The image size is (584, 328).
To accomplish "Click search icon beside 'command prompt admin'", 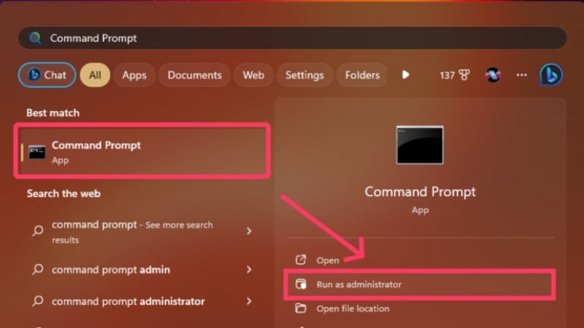I will point(38,269).
